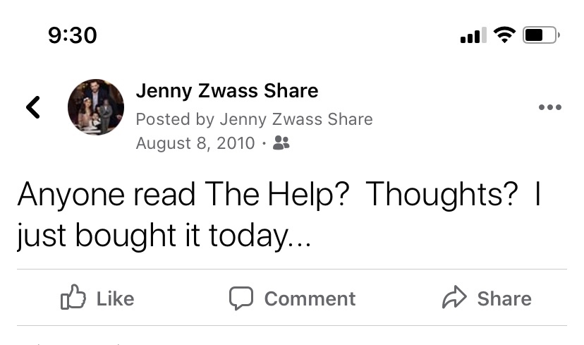Click the friends audience icon beside date
Viewport: 584px width, 345px height.
click(x=281, y=143)
